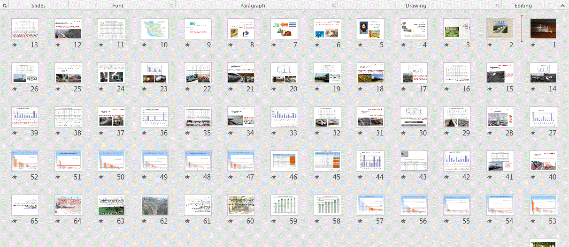
Task: Play transition star for slide 46
Action: tap(274, 177)
